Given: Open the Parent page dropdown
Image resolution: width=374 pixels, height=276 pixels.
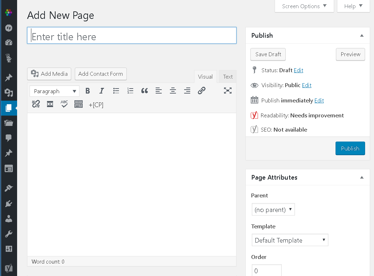Looking at the screenshot, I should (273, 209).
